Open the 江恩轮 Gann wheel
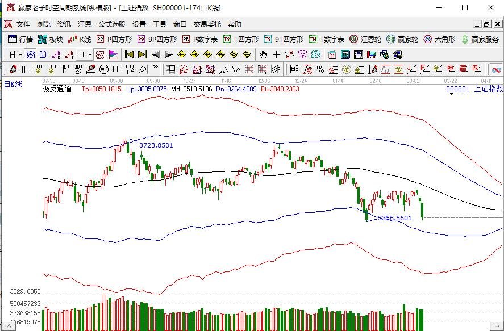 point(365,40)
